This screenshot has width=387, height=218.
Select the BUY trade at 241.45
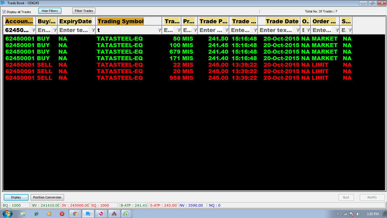[x=178, y=45]
